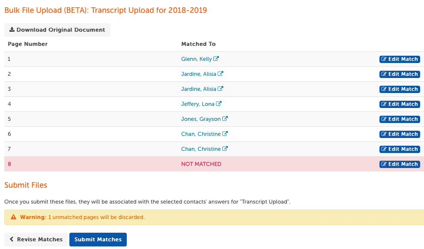This screenshot has height=249, width=424.
Task: Click external link icon for page 6 Chan, Christine
Action: point(225,134)
